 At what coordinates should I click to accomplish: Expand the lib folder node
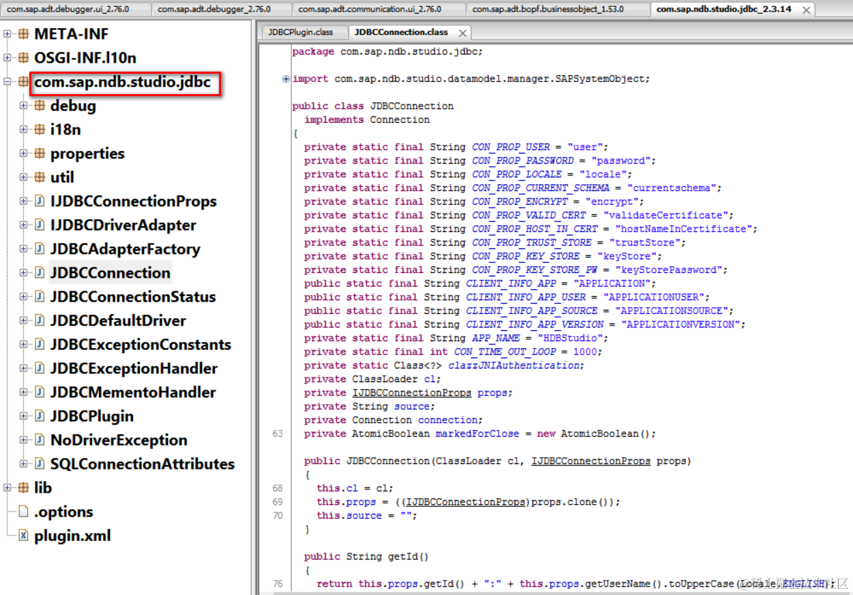(8, 488)
